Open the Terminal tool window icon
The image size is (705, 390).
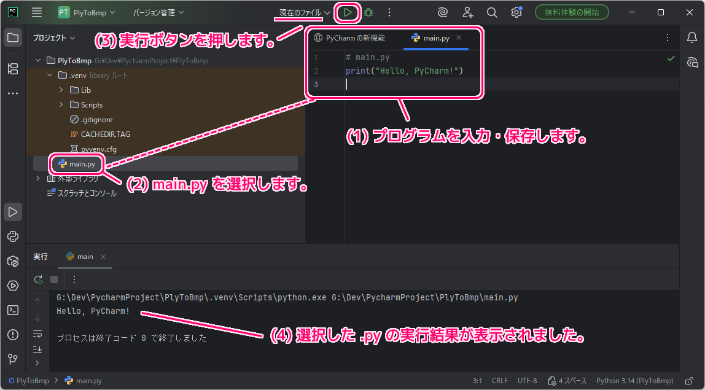(13, 310)
